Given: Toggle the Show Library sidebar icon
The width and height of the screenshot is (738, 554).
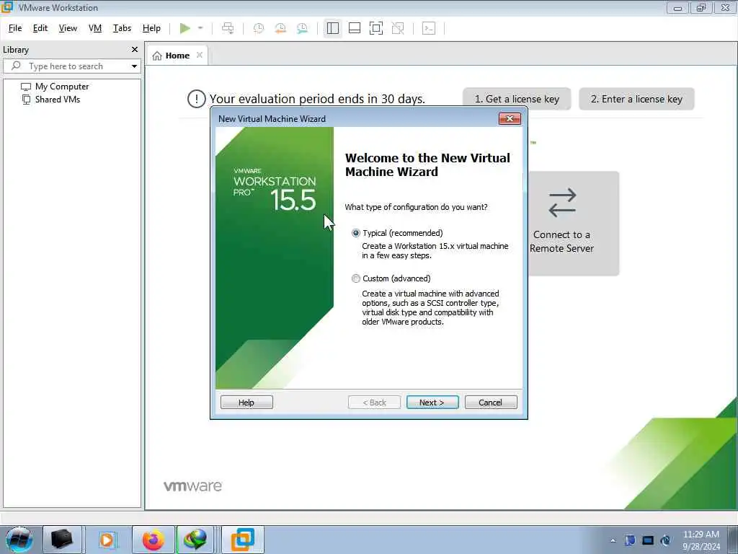Looking at the screenshot, I should 333,28.
